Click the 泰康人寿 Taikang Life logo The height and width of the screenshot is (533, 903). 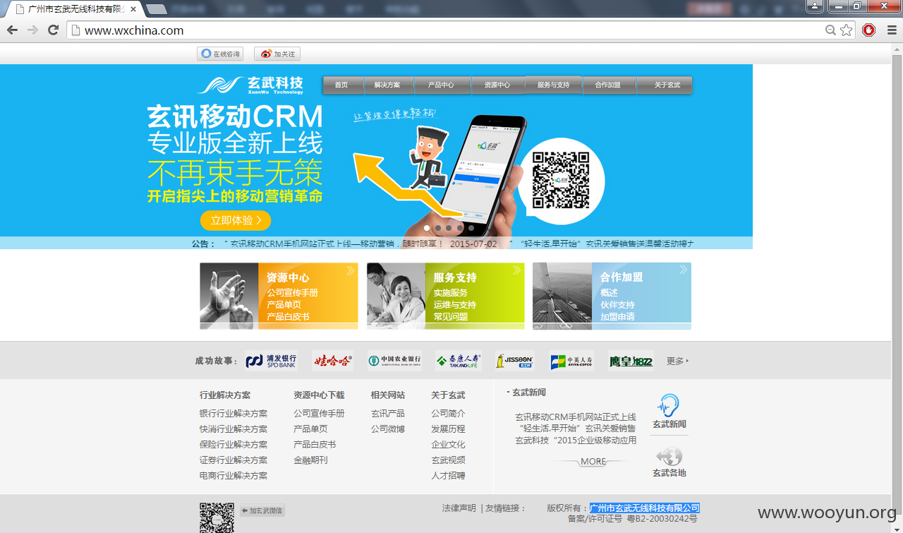459,361
